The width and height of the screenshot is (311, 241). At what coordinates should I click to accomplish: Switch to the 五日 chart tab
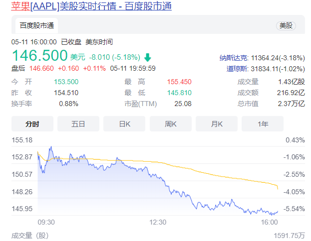pos(78,124)
